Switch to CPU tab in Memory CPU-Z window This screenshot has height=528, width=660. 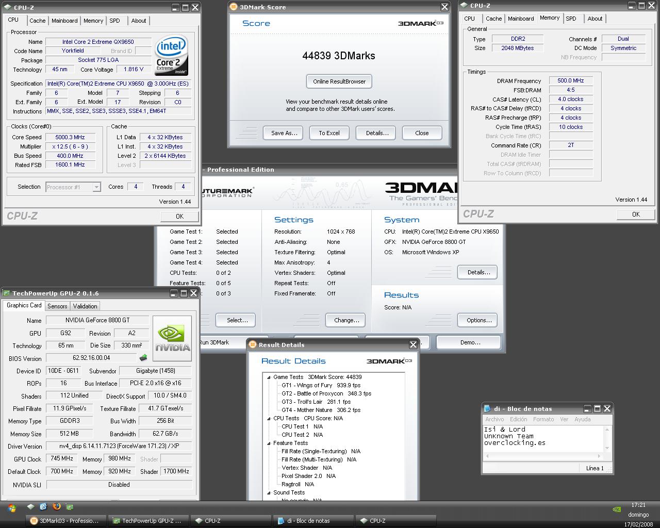[x=469, y=19]
